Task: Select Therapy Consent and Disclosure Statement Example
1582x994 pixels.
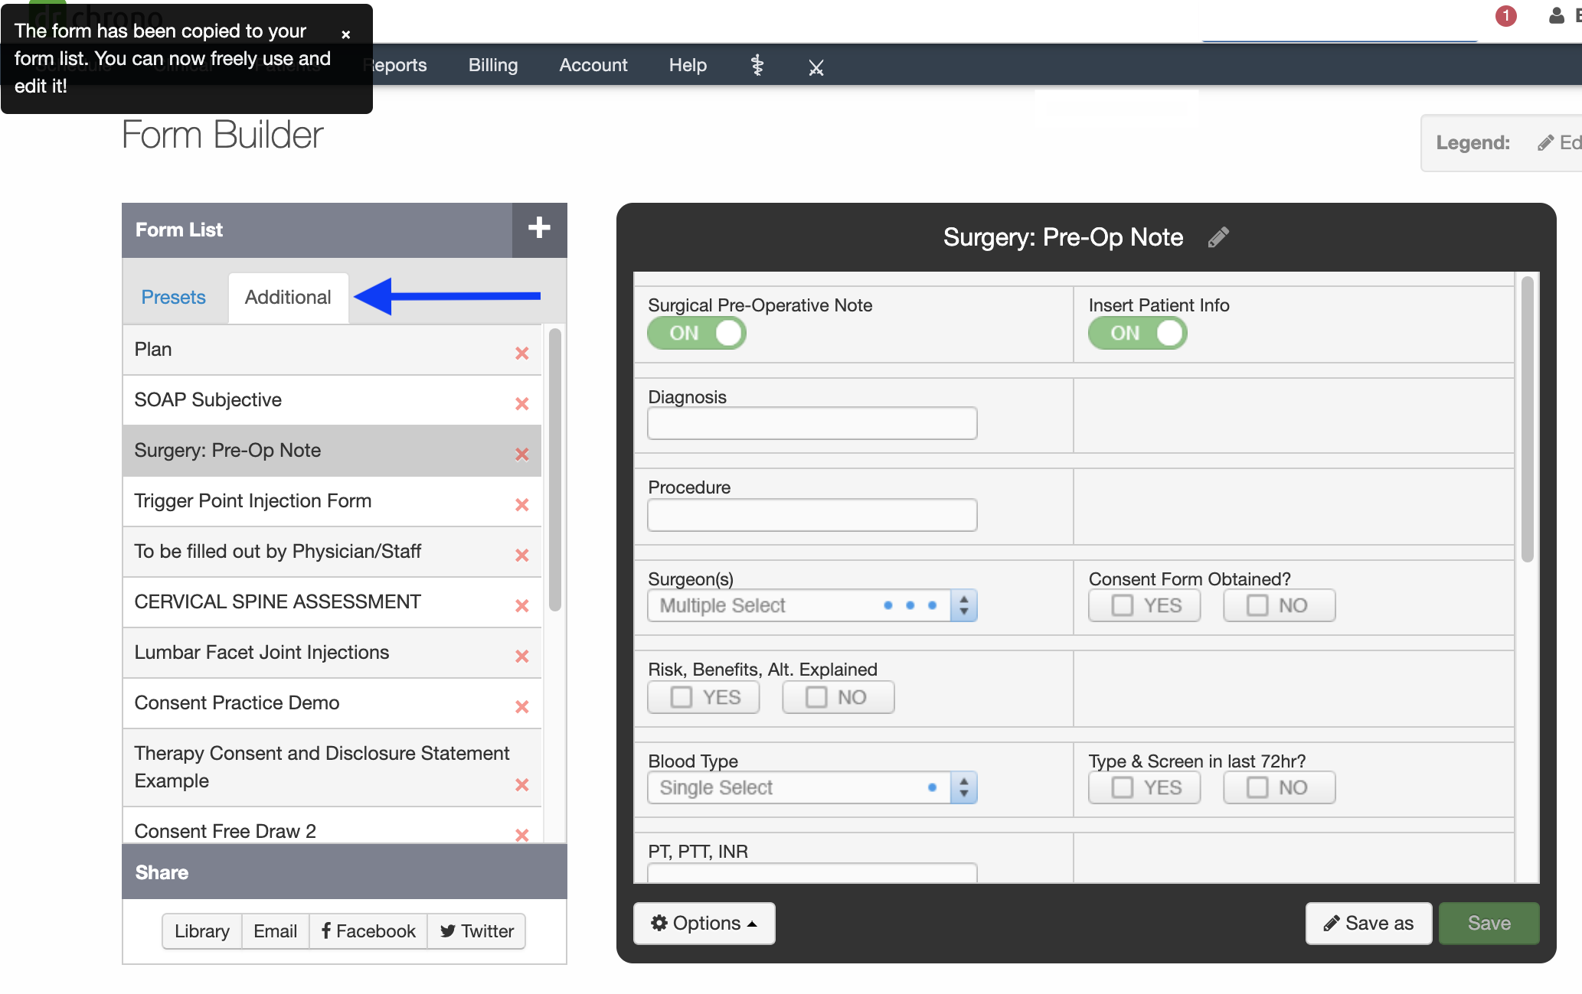Action: point(332,767)
